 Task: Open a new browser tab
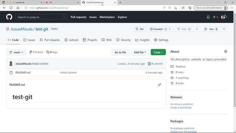pos(120,3)
